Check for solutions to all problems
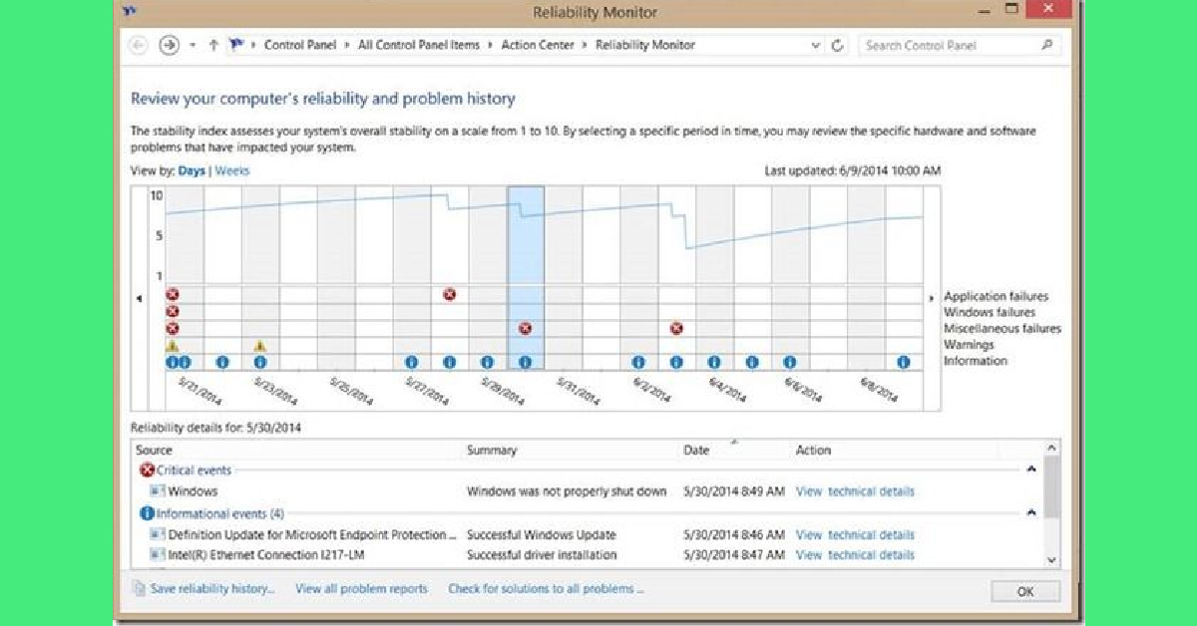The image size is (1197, 626). tap(546, 589)
